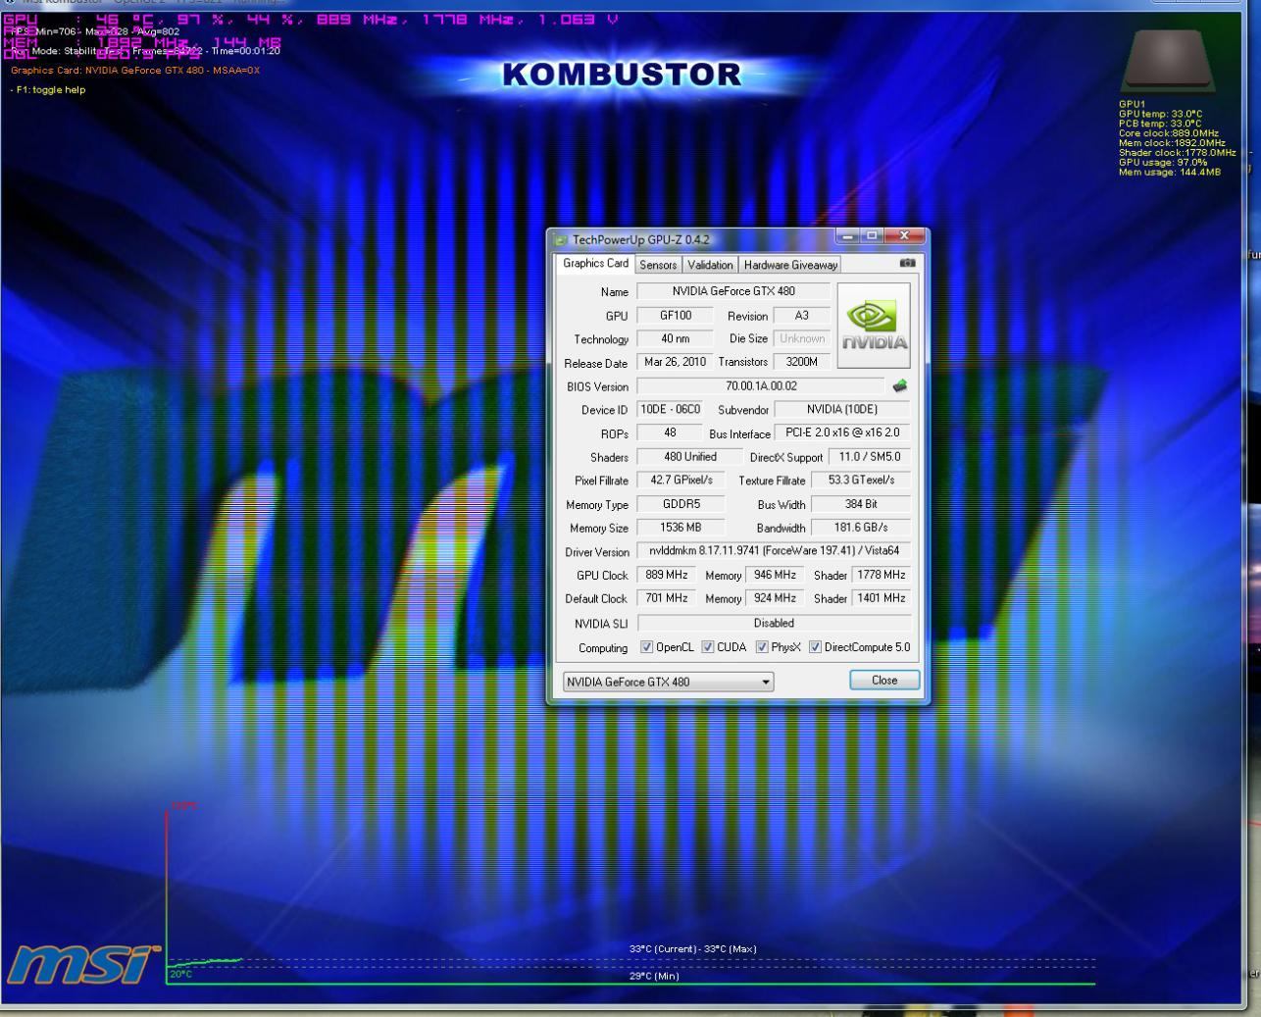
Task: Toggle the DirectCompute 5.0 checkbox
Action: pyautogui.click(x=815, y=647)
